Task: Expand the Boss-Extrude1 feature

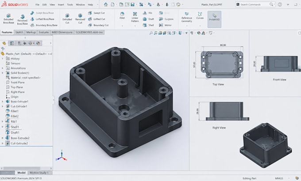Action: pyautogui.click(x=3, y=102)
